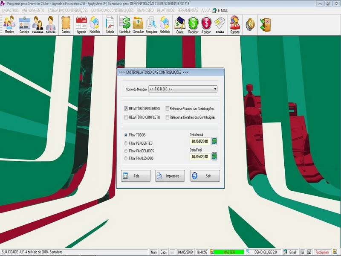Open the Suporte toolbar icon
The width and height of the screenshot is (341, 256).
[x=234, y=25]
